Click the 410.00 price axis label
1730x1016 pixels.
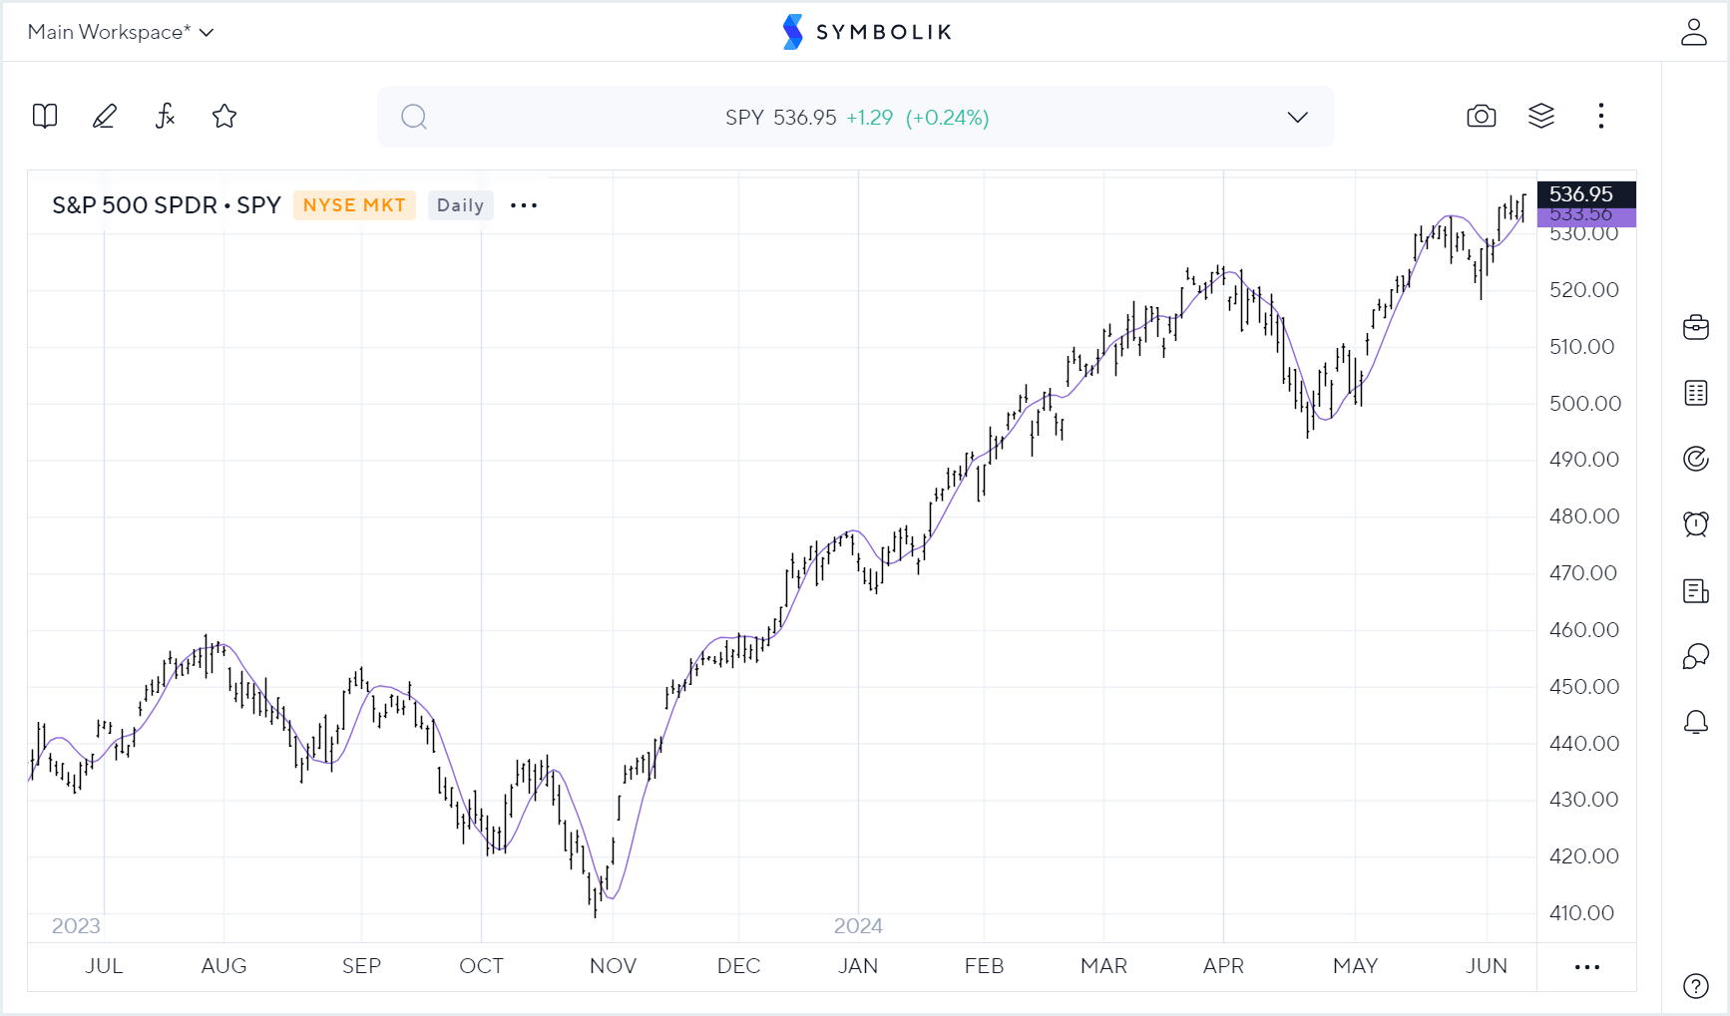(1582, 913)
